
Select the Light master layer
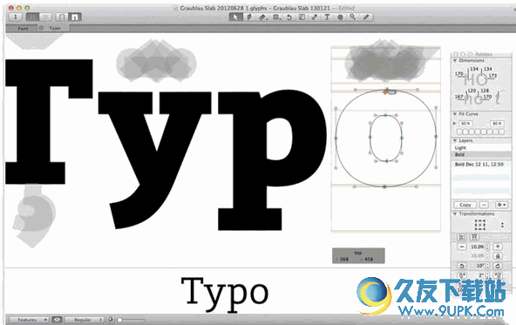click(481, 148)
